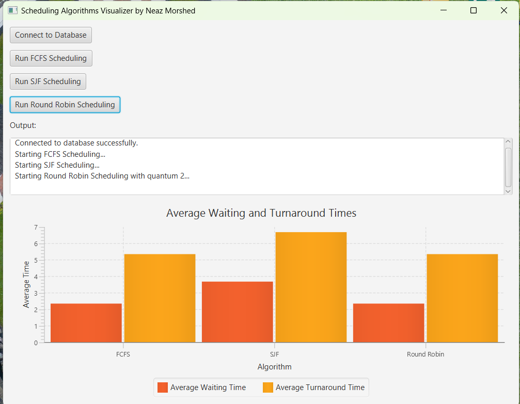
Task: Maximize the Scheduling Algorithms Visualizer window
Action: 473,10
